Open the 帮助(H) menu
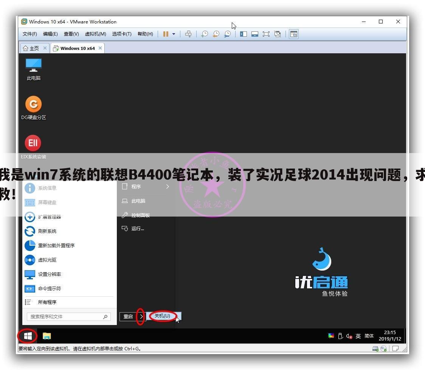 [x=145, y=34]
